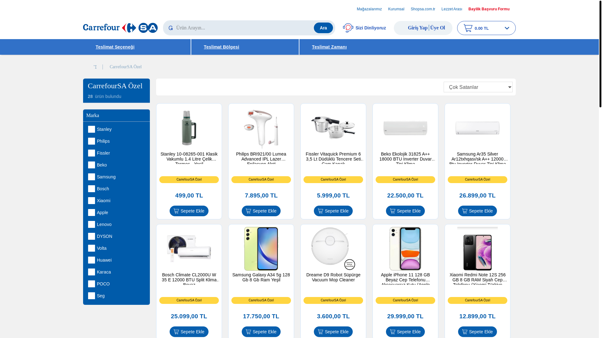Check the Beko brand filter
Image resolution: width=602 pixels, height=338 pixels.
[92, 165]
